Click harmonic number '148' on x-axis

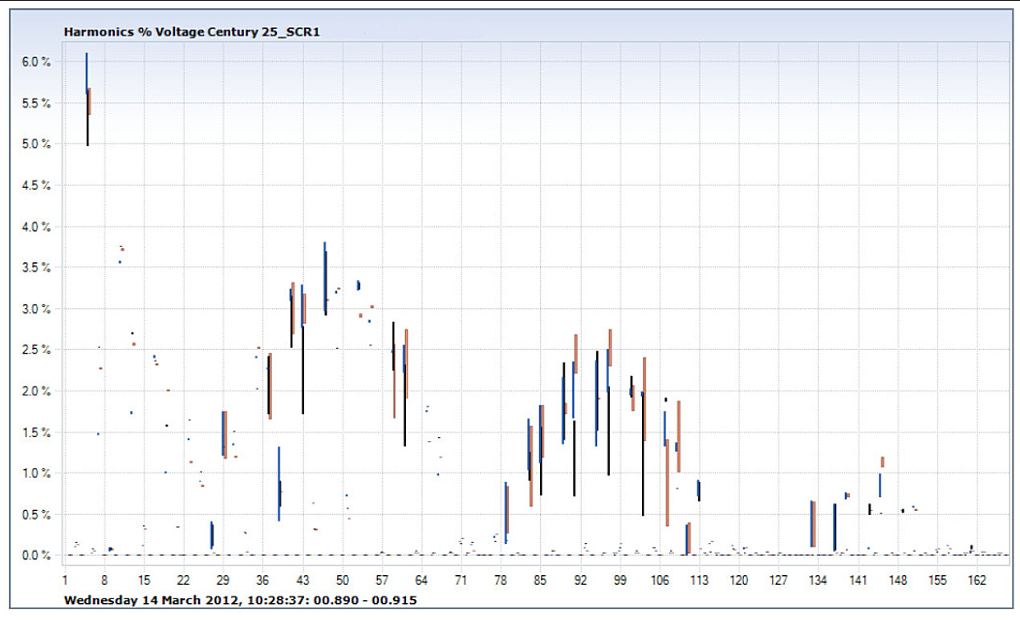899,579
